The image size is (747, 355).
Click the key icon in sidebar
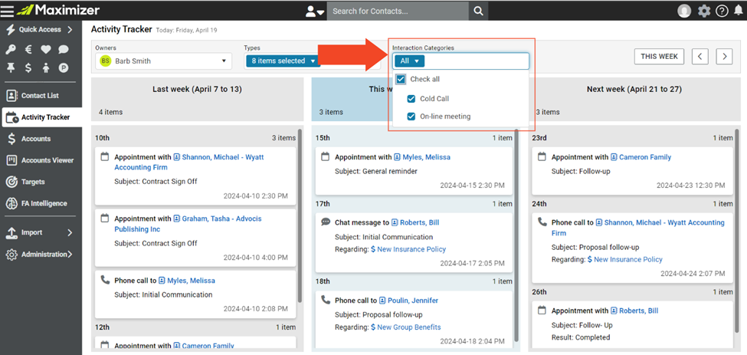click(11, 49)
